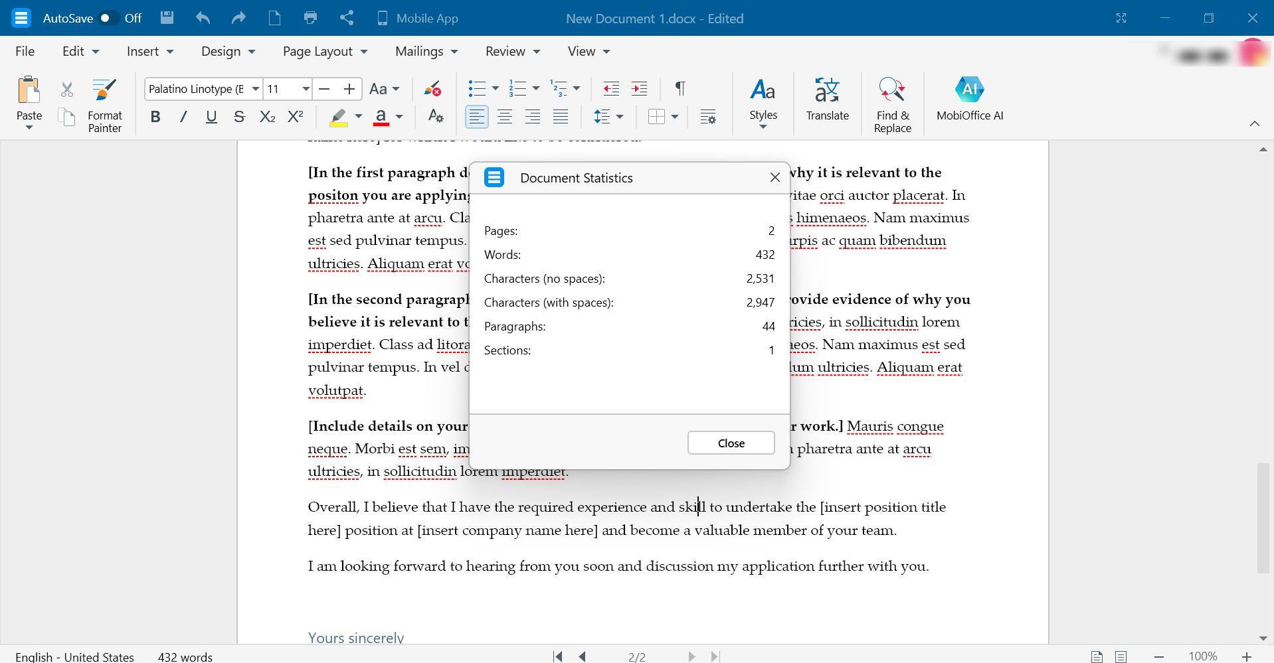This screenshot has width=1274, height=663.
Task: Open the Review menu
Action: pos(513,51)
